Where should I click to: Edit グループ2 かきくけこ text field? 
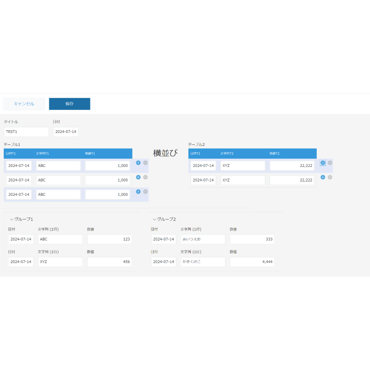click(203, 262)
